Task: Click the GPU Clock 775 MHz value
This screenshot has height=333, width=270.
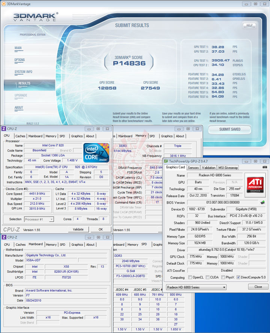Action: point(196,256)
